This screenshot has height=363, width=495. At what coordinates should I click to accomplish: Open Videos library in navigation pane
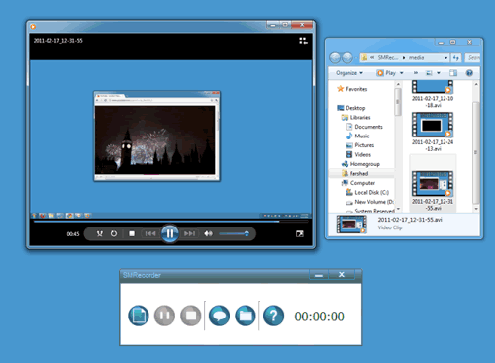pyautogui.click(x=358, y=154)
